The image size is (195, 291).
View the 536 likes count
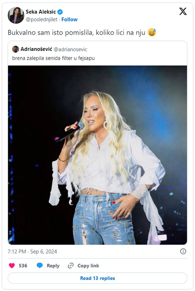(x=23, y=266)
